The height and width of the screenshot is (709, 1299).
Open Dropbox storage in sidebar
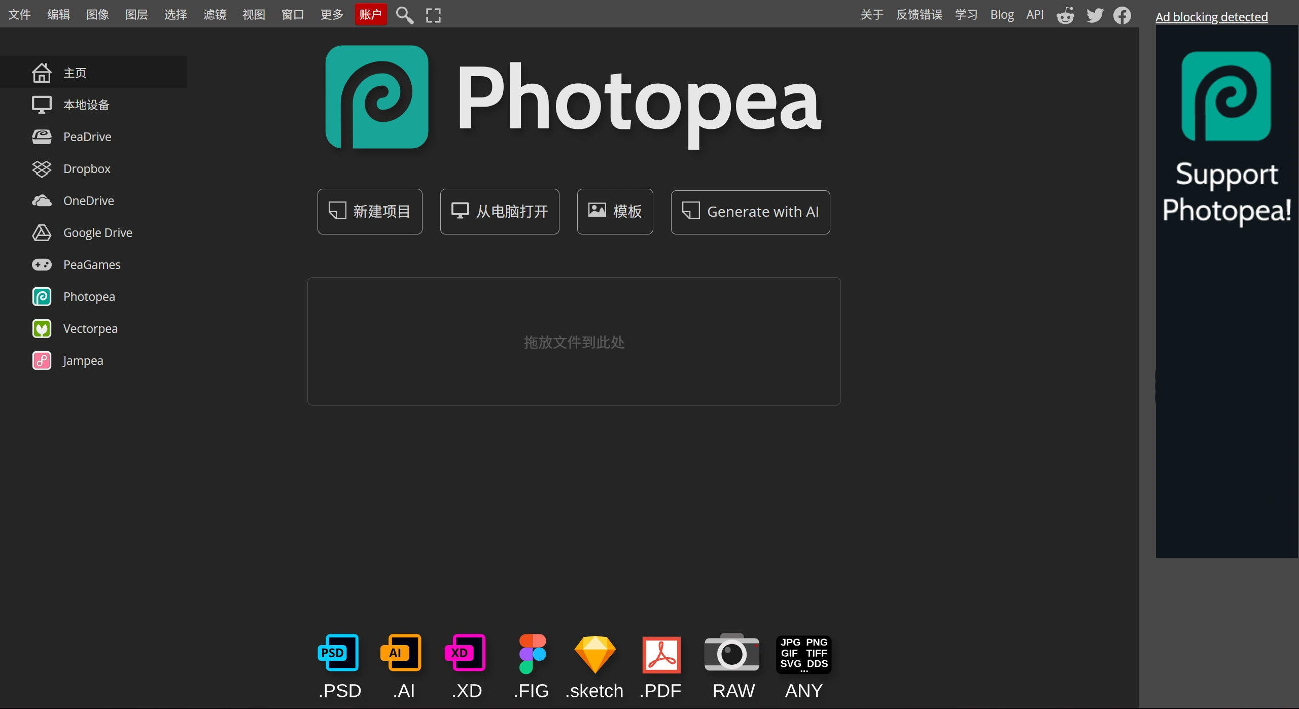coord(93,168)
